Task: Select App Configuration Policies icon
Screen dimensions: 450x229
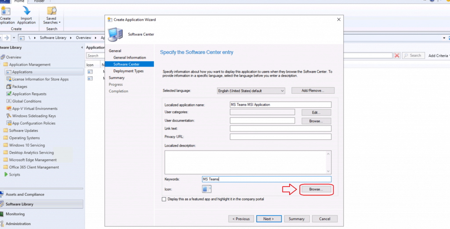Action: [9, 123]
